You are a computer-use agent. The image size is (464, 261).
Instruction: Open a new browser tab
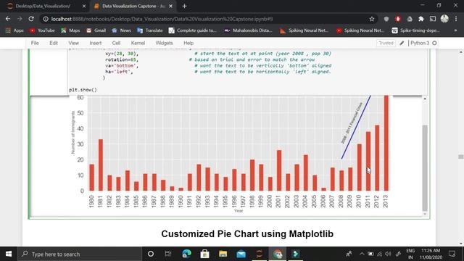pos(184,6)
